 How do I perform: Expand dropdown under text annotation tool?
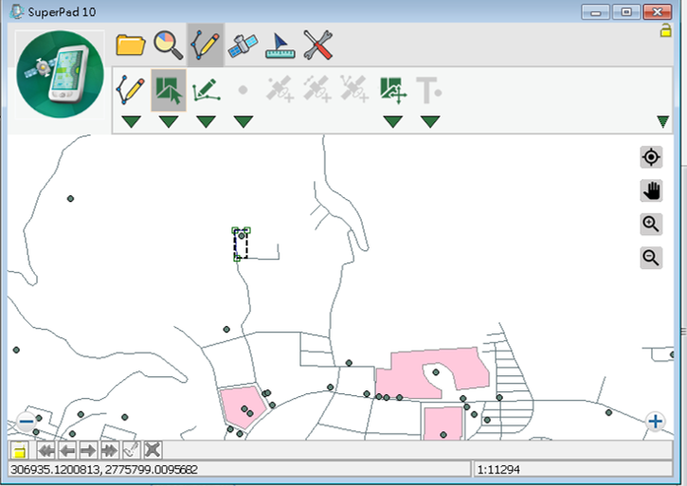click(430, 121)
